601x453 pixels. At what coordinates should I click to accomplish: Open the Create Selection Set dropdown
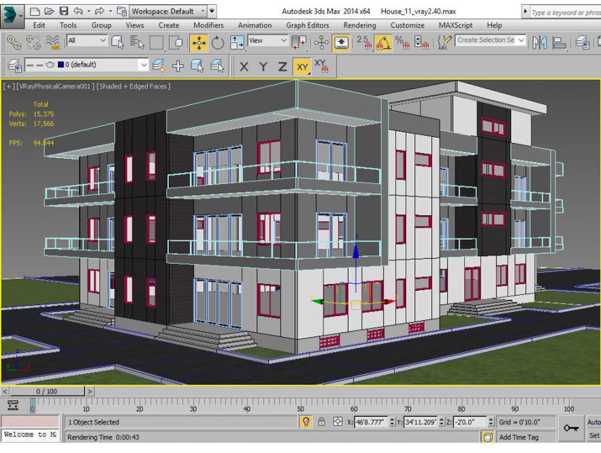click(490, 41)
